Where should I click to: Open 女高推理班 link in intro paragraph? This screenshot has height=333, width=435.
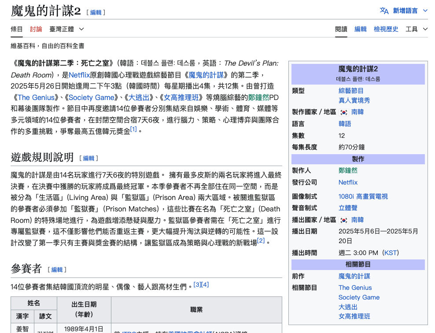181,97
